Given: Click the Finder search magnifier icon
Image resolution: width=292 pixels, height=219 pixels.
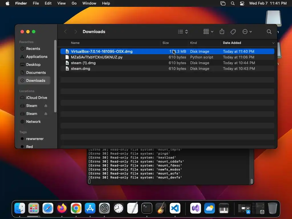Looking at the screenshot, I should click(x=269, y=32).
